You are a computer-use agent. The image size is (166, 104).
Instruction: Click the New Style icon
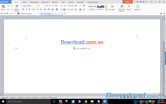(x=112, y=6)
